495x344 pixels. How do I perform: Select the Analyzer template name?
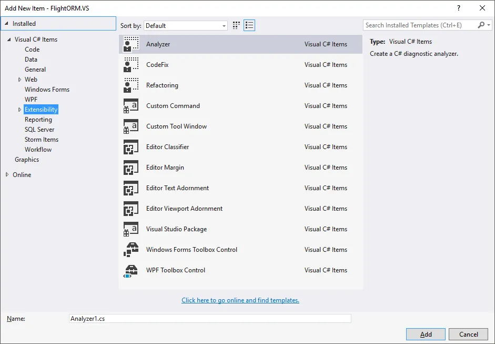click(x=158, y=44)
